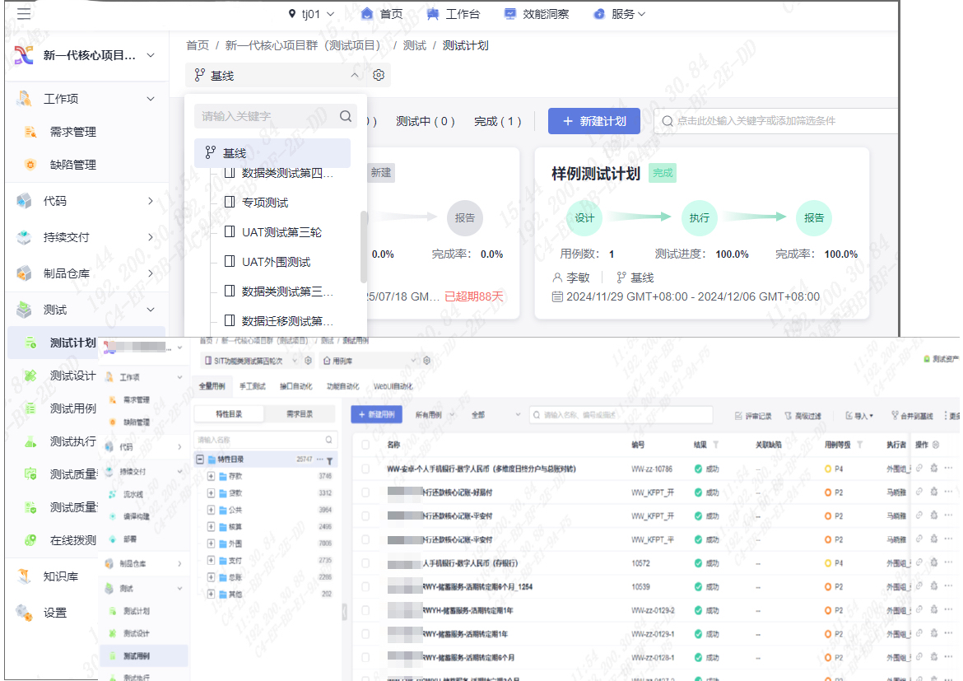Click 需求管理 sidebar icon in main window

coord(30,132)
